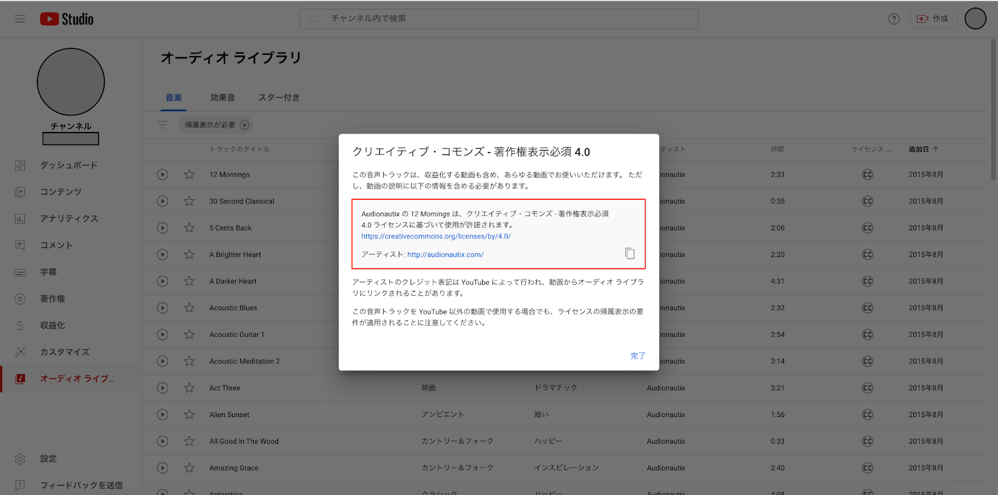Click the ドラマチック mood of Act Three
This screenshot has width=998, height=495.
tap(556, 388)
